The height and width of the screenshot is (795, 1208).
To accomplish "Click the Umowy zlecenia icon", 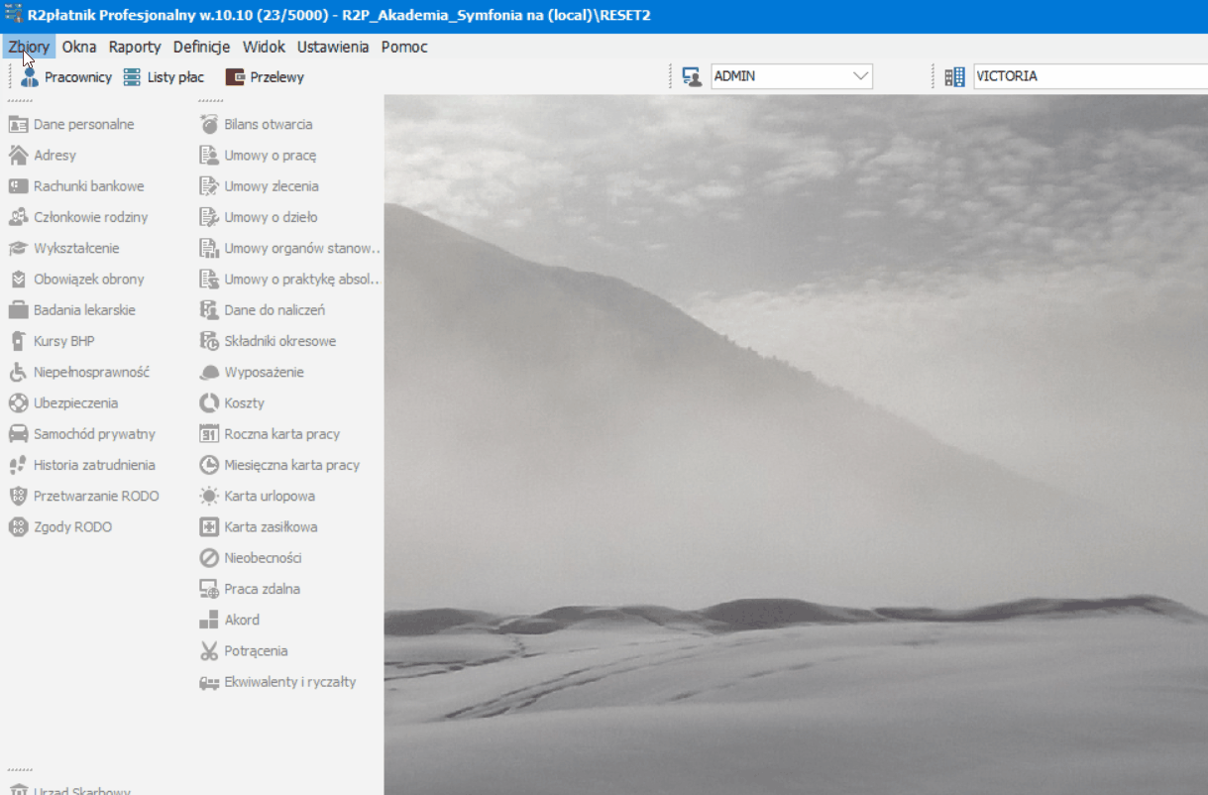I will (x=209, y=186).
